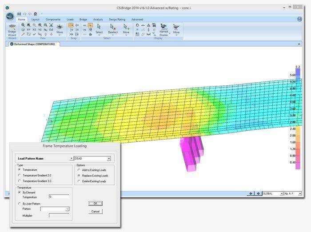Select the By Element radio button
311x232 pixels.
[20, 192]
